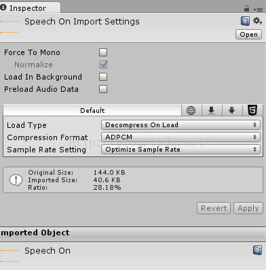Viewport: 266px width, 270px height.
Task: Select the Android platform override tab
Action: click(231, 110)
